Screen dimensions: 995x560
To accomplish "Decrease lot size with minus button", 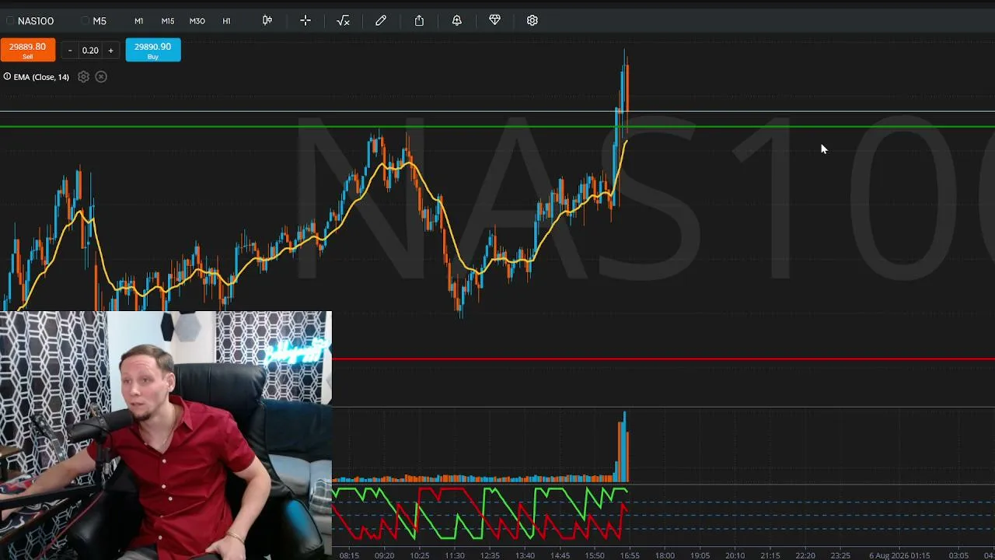I will tap(70, 51).
